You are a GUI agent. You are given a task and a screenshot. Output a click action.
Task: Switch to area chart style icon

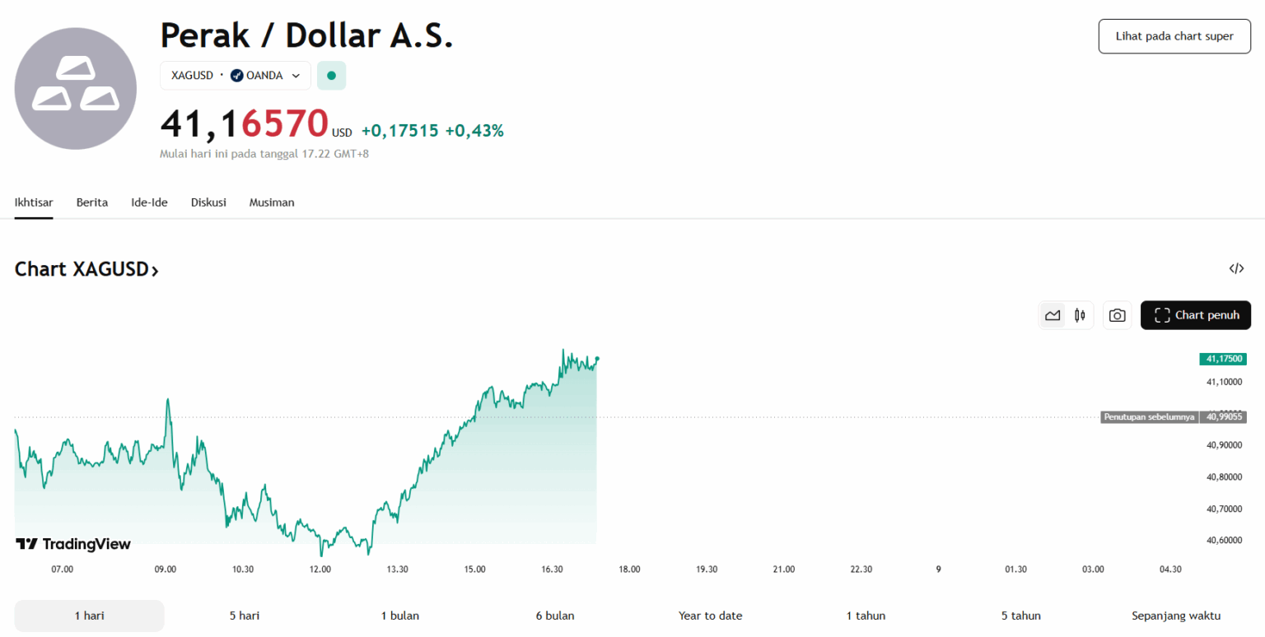click(1053, 315)
